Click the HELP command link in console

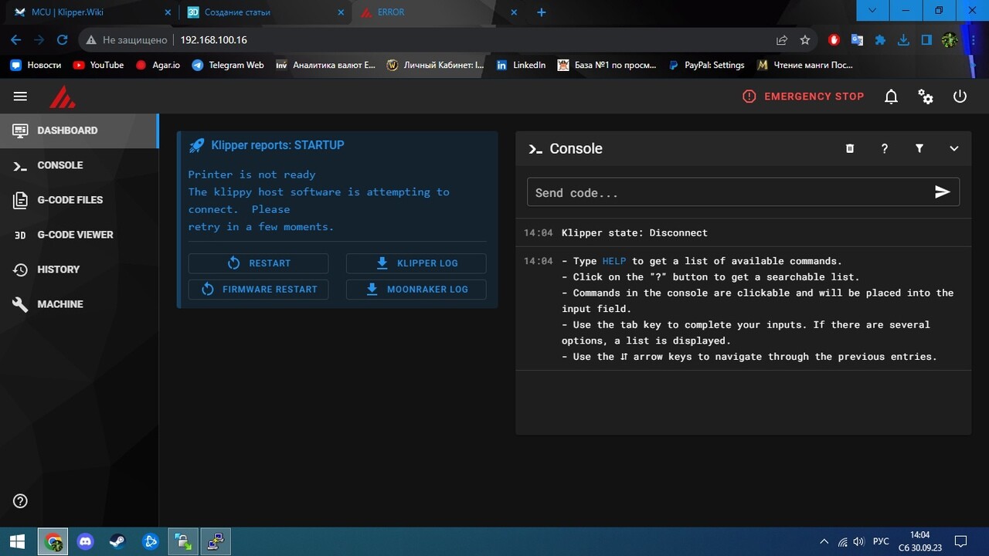coord(614,261)
